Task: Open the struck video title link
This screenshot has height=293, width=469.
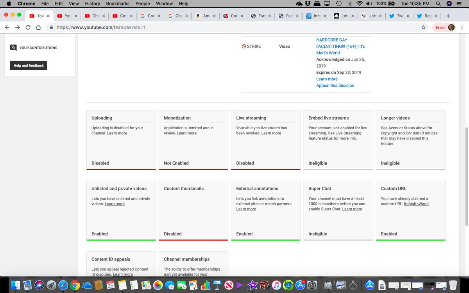Action: (340, 46)
